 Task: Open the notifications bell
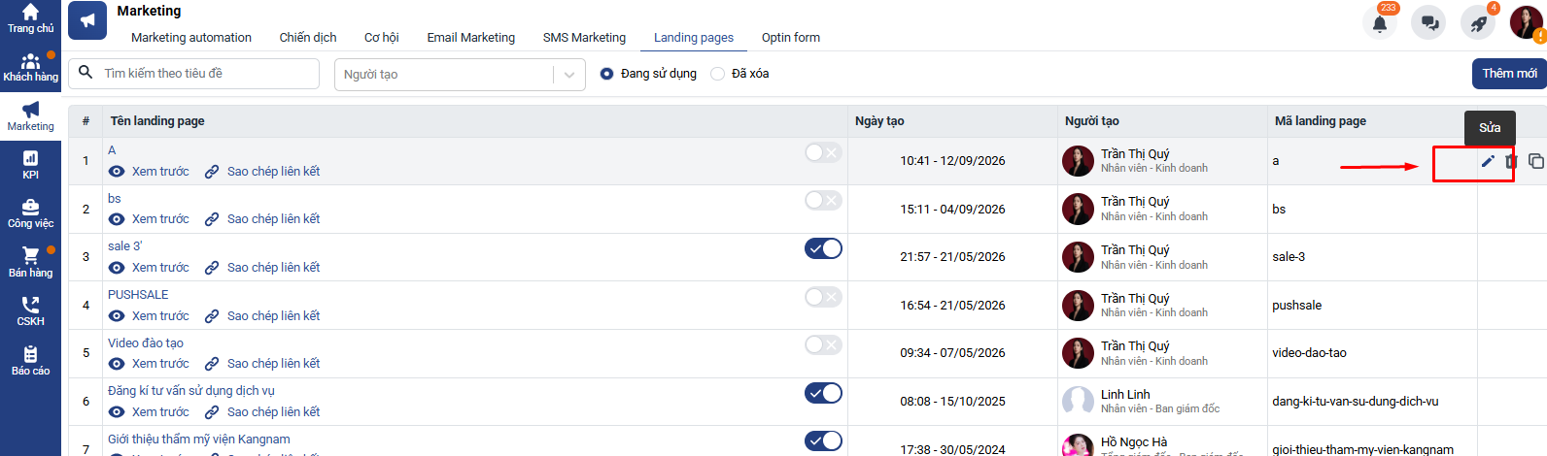(x=1380, y=23)
